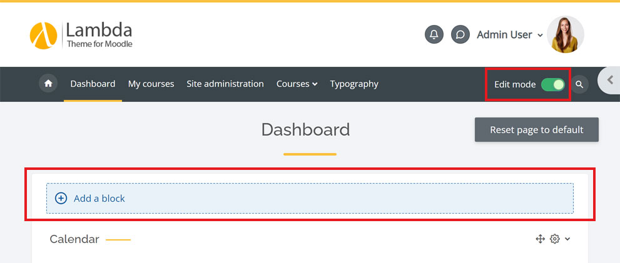Go to My courses menu item
The width and height of the screenshot is (620, 263).
tap(151, 84)
